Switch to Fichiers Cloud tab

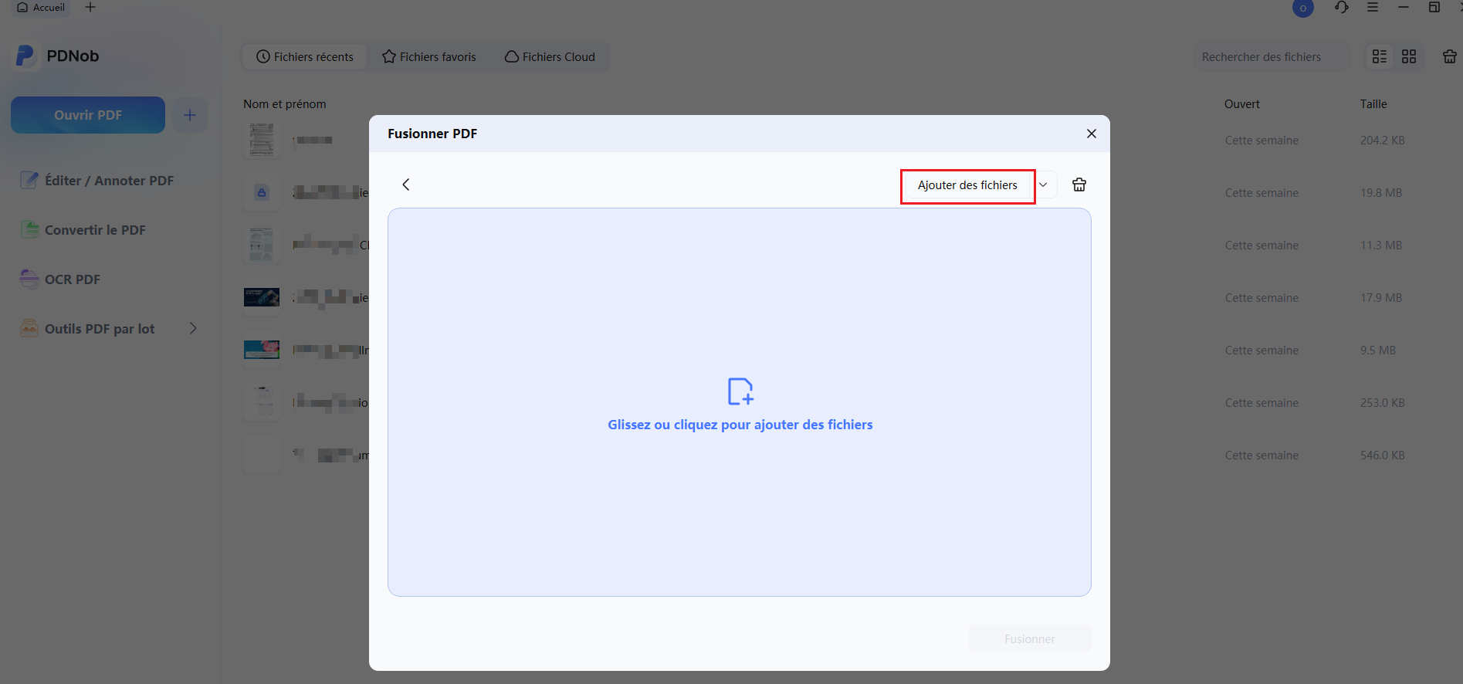click(x=550, y=57)
